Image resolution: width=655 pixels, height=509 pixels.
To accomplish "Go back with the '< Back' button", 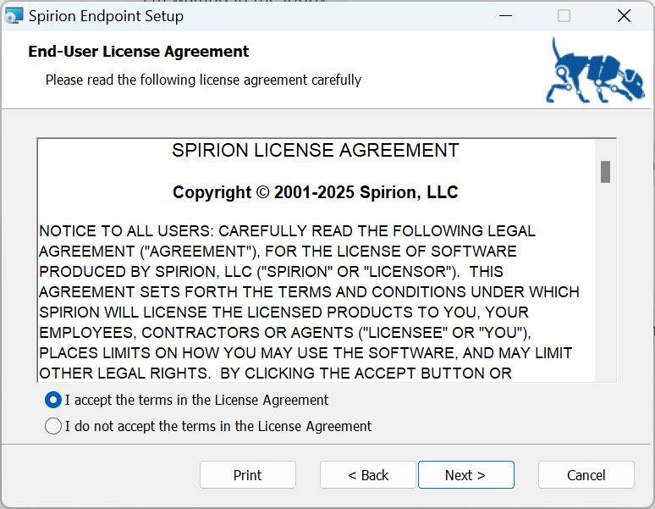I will pyautogui.click(x=368, y=475).
